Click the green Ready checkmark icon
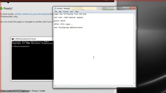Screen dimensions: 166x93 (1, 9)
